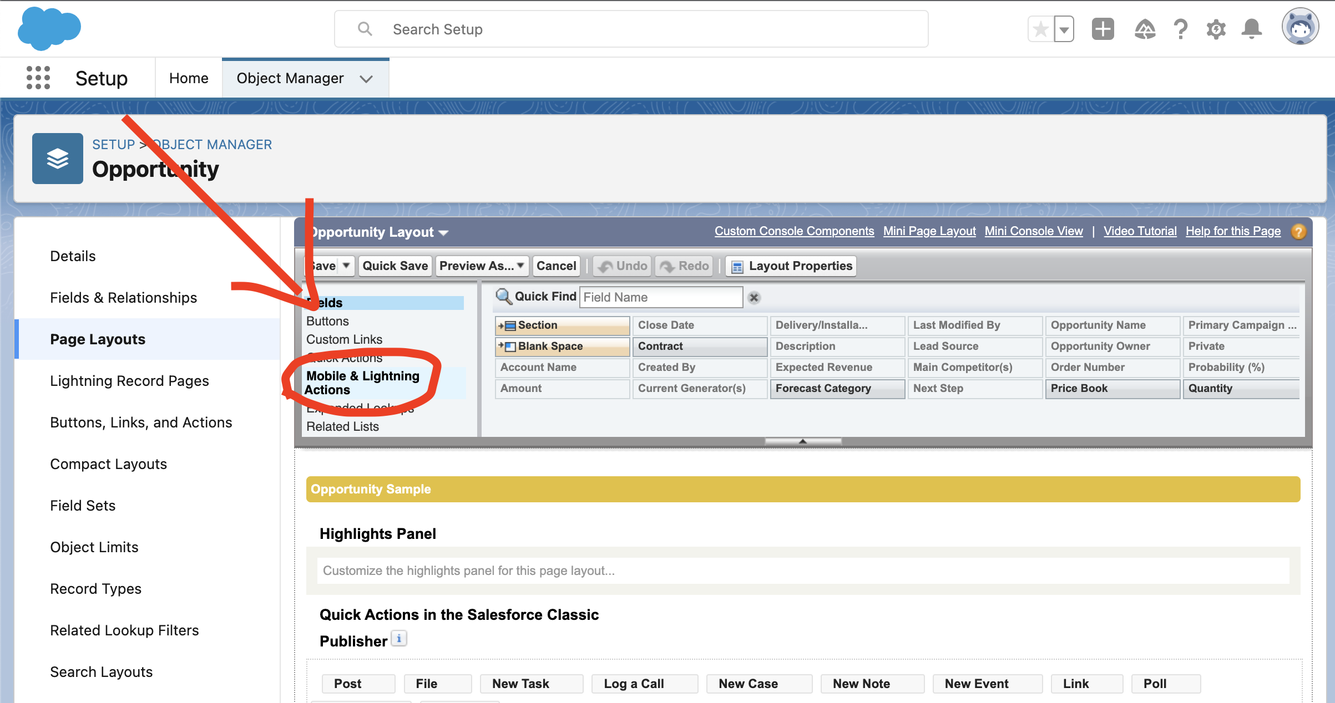Collapse the palette with the bottom arrow handle
Screen dimensions: 1335x703
click(x=802, y=441)
